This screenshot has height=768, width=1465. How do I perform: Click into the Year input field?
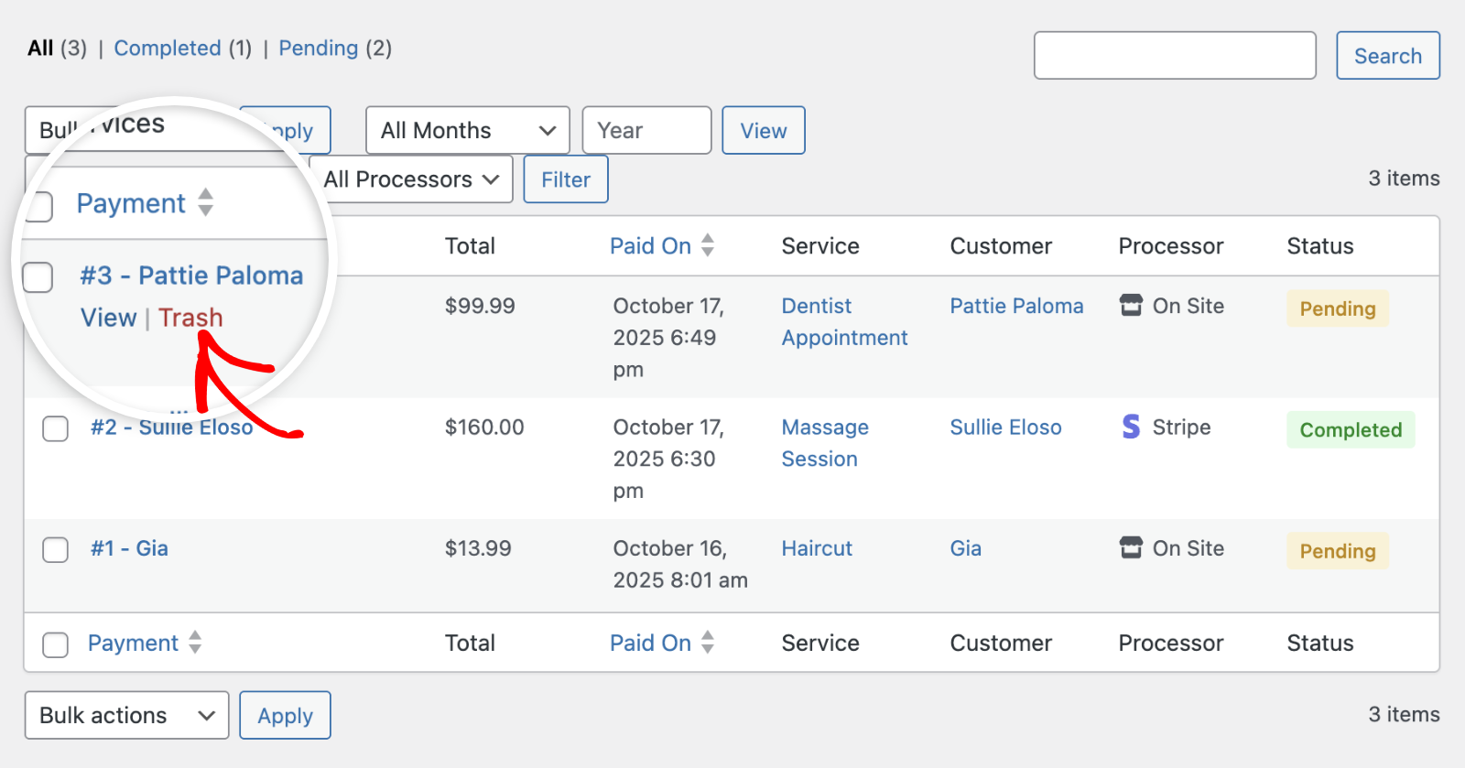coord(646,131)
